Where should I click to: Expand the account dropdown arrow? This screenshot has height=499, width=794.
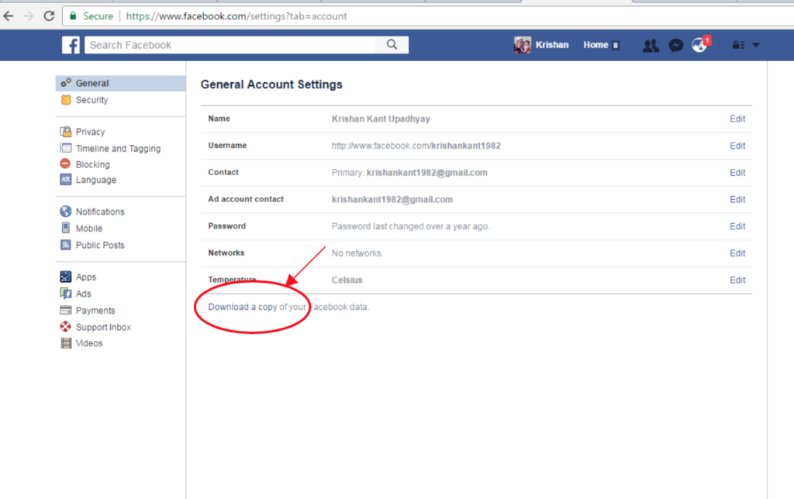756,45
